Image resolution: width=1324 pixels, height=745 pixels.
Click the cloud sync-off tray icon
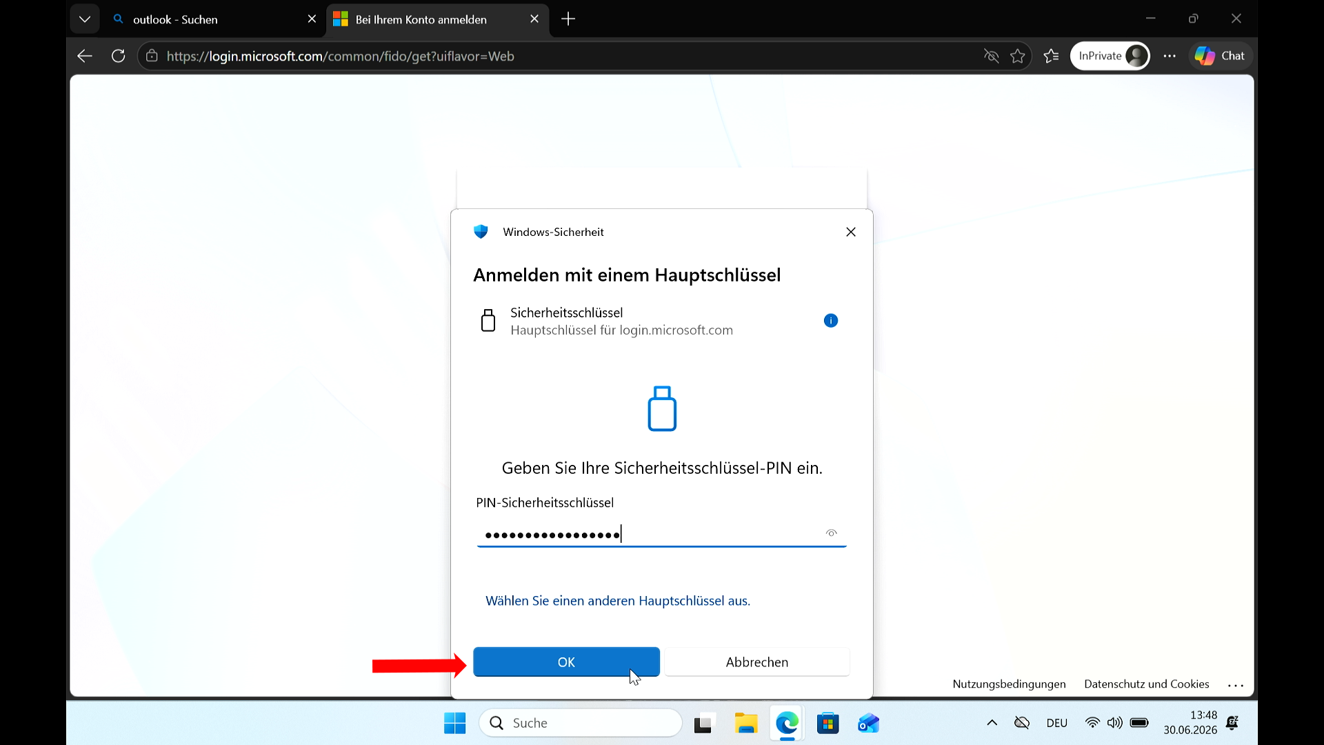(x=1022, y=723)
